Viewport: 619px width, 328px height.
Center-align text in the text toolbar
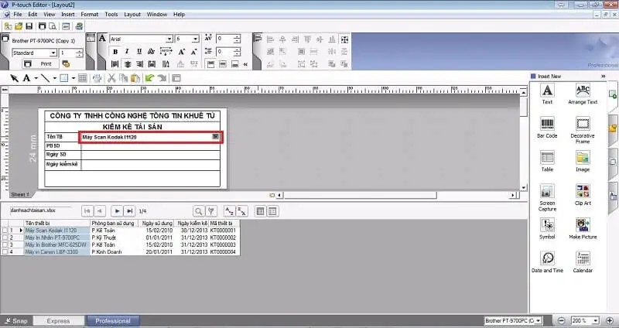(x=127, y=64)
